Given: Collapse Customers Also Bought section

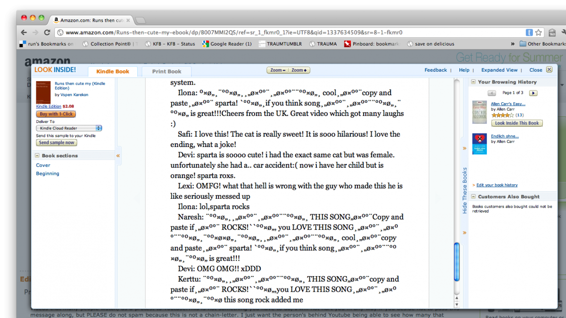Looking at the screenshot, I should pyautogui.click(x=473, y=197).
